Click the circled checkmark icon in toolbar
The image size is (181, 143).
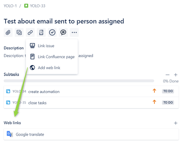click(x=52, y=32)
